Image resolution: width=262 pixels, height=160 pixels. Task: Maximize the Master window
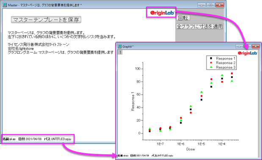tap(210, 5)
